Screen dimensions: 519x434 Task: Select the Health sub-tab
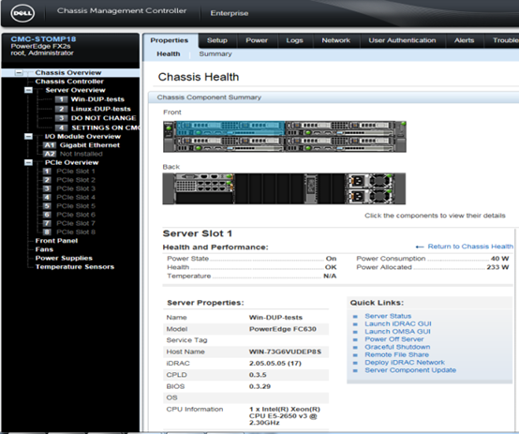169,54
